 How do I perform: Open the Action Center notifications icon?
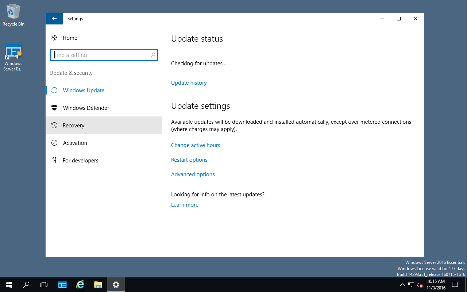(455, 285)
